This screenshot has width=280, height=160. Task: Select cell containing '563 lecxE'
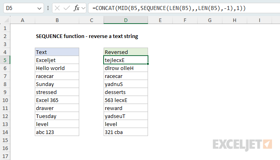126,100
